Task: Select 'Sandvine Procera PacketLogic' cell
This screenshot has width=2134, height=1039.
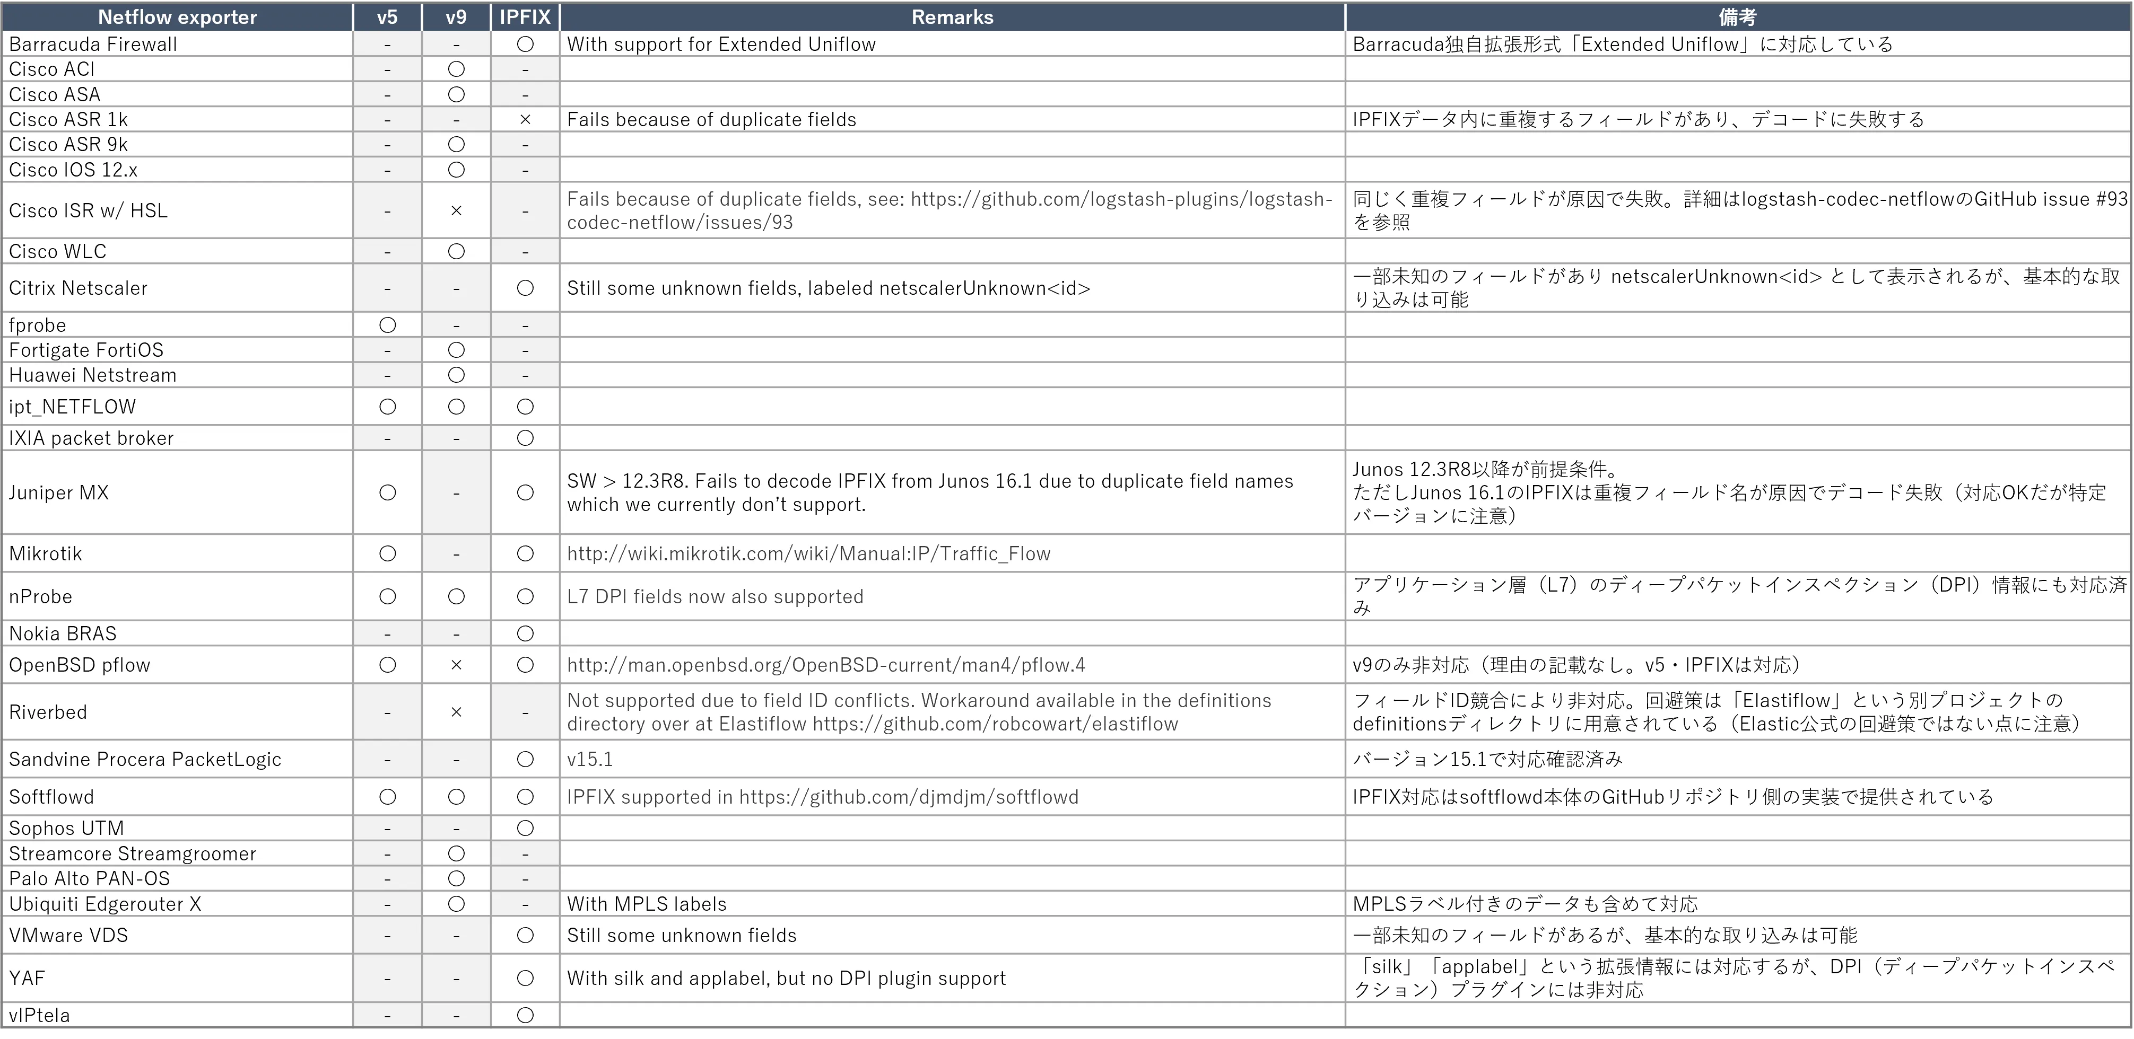Action: 177,759
